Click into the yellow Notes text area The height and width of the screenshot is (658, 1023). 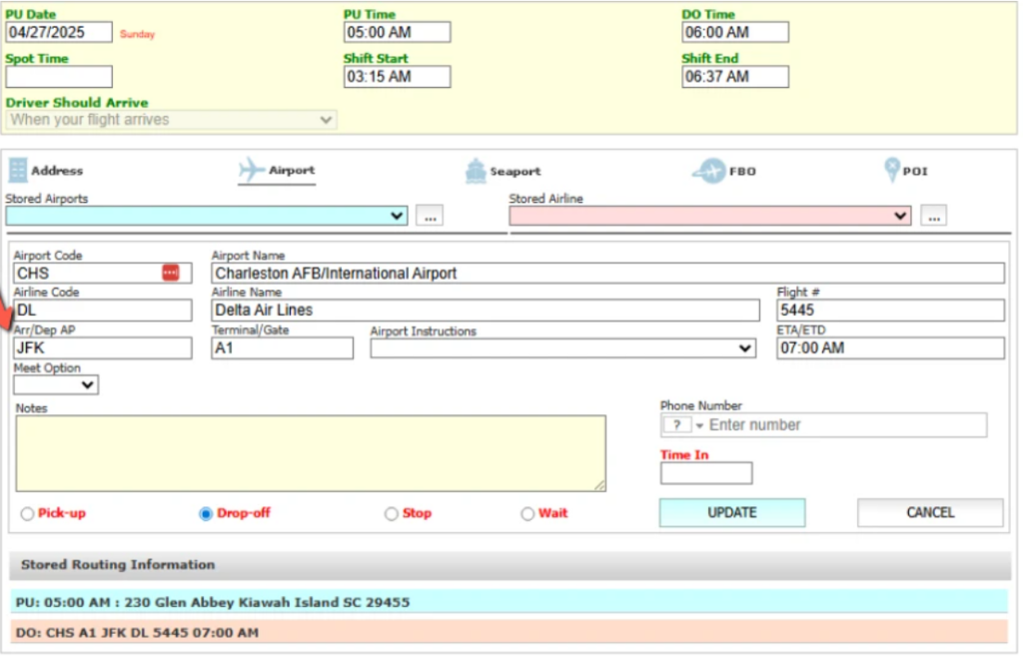click(x=310, y=453)
